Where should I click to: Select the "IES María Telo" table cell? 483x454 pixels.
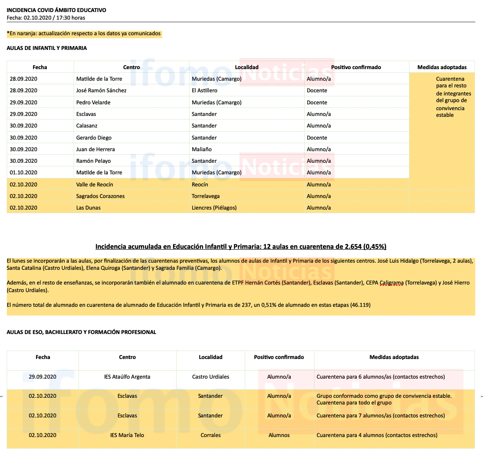[127, 435]
